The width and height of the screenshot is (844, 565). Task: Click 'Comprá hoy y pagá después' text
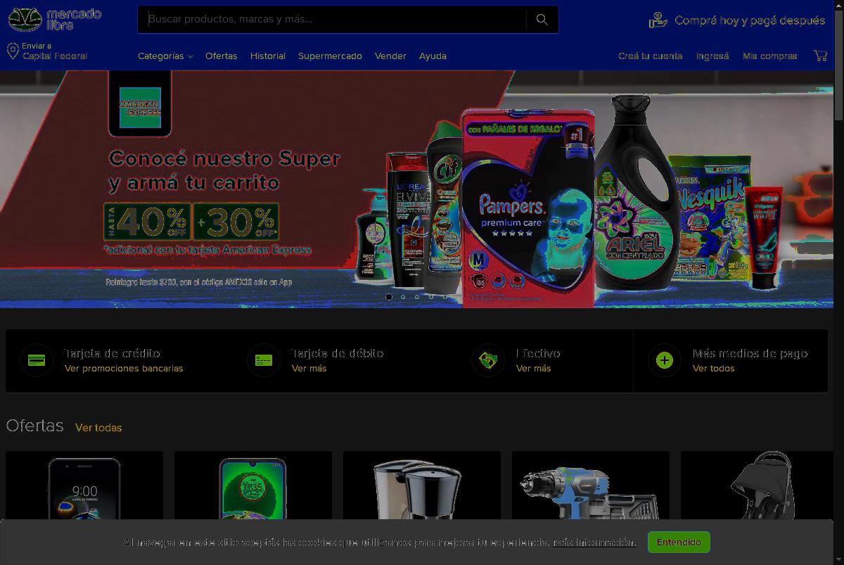[750, 20]
